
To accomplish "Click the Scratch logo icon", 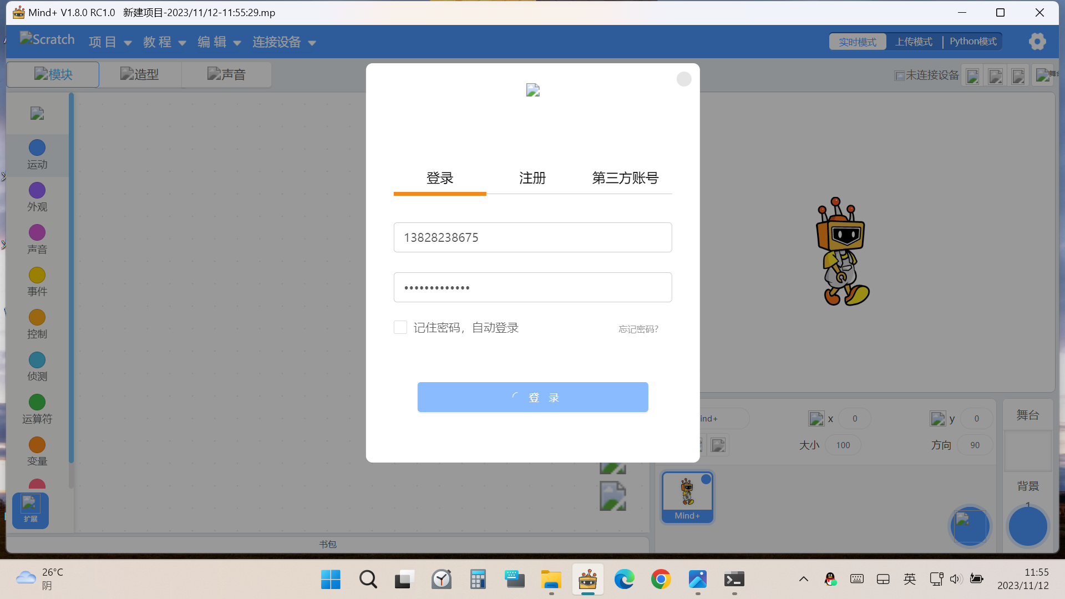I will 47,39.
